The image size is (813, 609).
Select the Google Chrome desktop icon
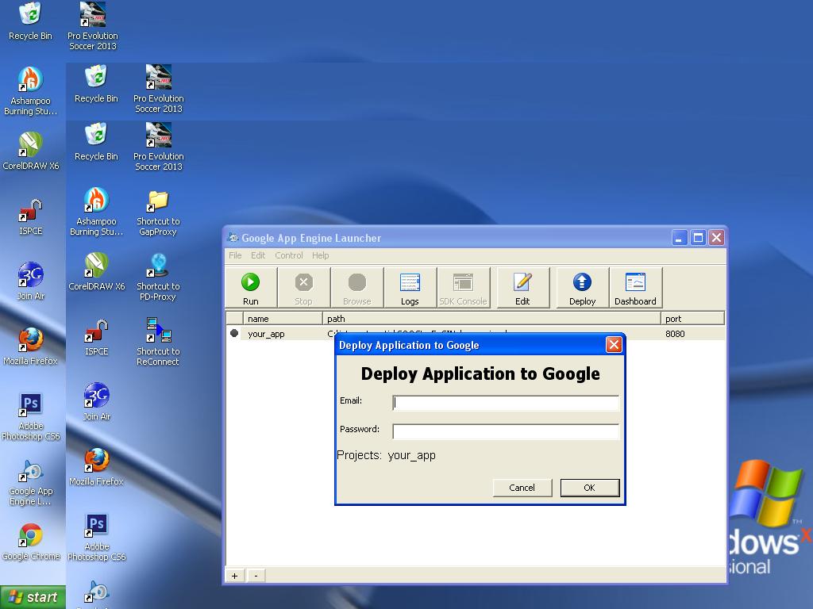[31, 542]
